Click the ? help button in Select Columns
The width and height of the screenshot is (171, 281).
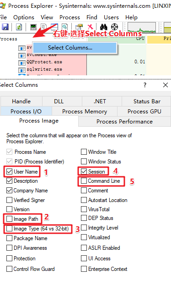(x=145, y=85)
